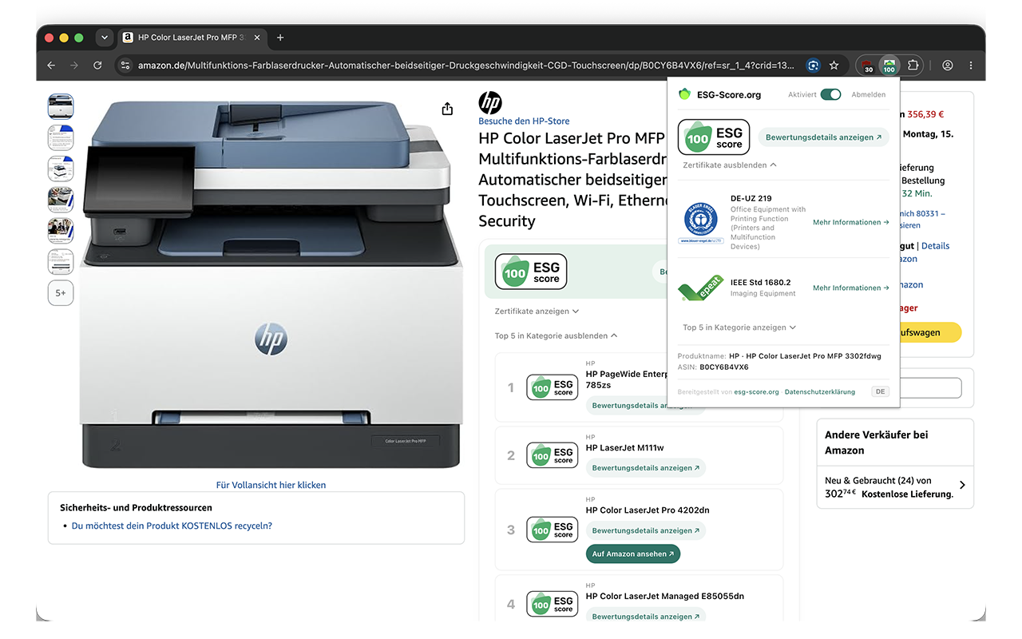This screenshot has height=639, width=1022.
Task: Click the ESG badge for HP Color LaserJet Pro 4202dn
Action: (x=552, y=530)
